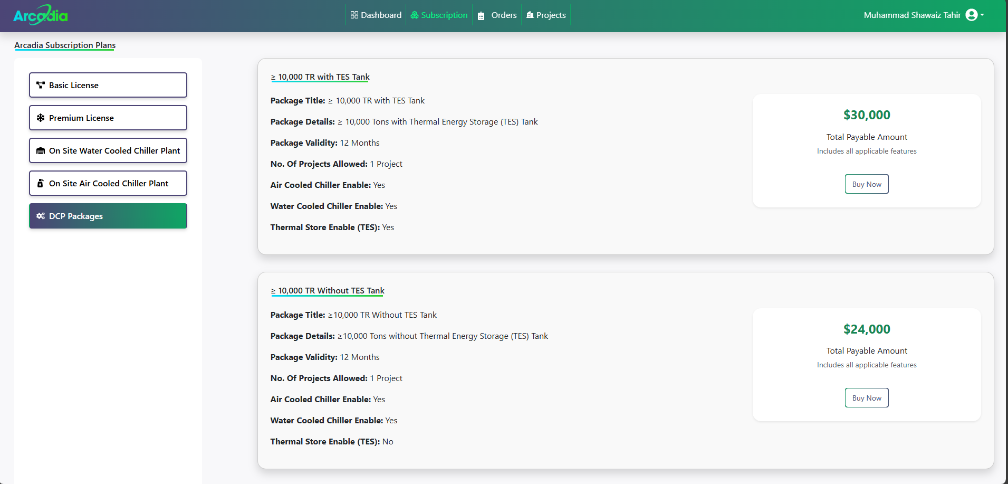Screen dimensions: 1008x484
Task: Select On Site Water Cooled Chiller Plant
Action: (x=108, y=150)
